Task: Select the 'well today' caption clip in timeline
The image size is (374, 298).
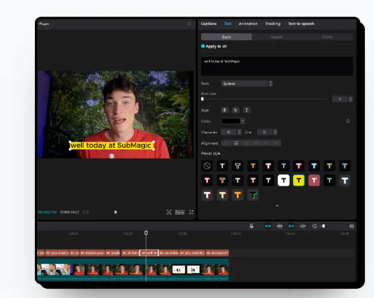Action: pos(149,253)
